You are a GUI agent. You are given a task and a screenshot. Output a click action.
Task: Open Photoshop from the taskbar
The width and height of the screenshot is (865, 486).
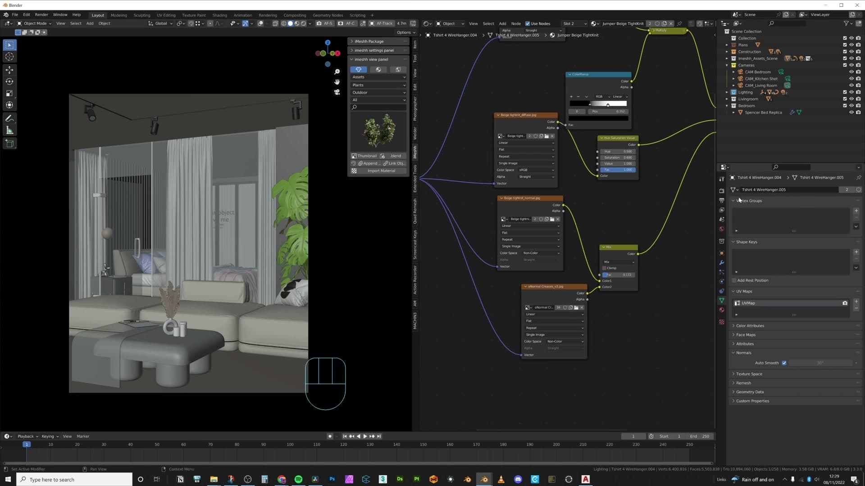[x=332, y=479]
